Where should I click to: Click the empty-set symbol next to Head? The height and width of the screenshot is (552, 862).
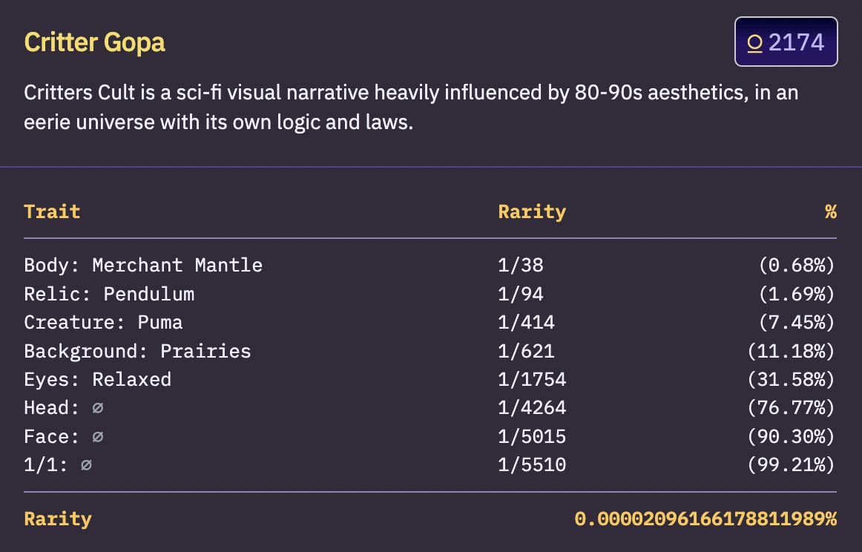point(98,408)
